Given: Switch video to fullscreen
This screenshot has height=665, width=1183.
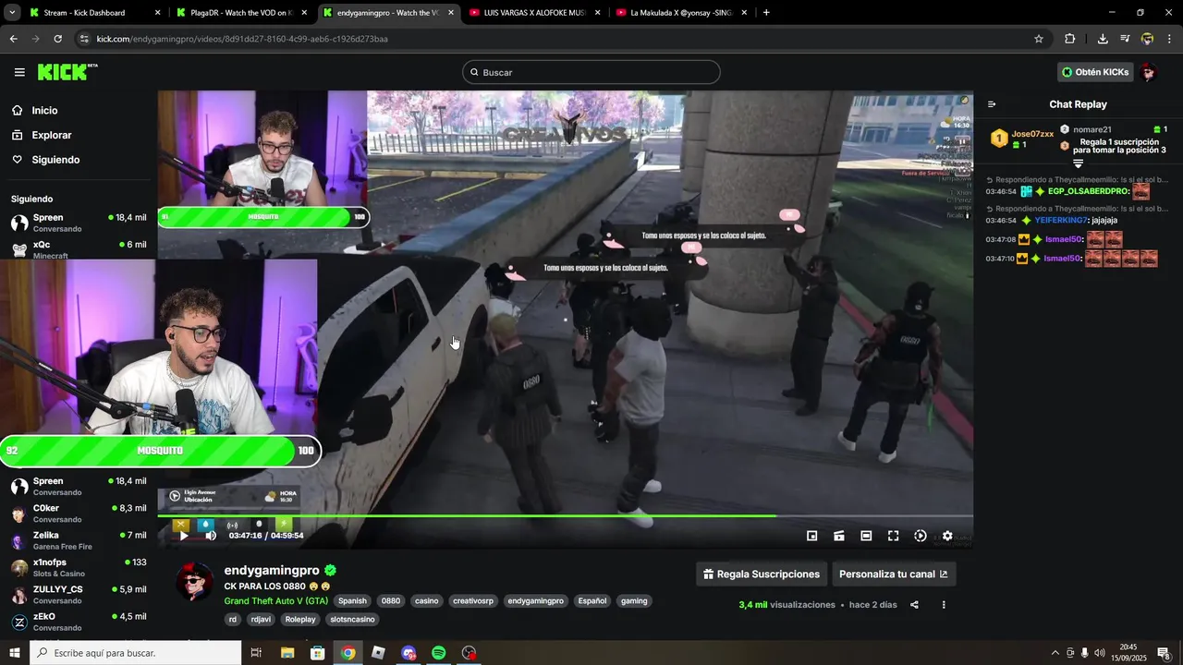Looking at the screenshot, I should [x=893, y=536].
